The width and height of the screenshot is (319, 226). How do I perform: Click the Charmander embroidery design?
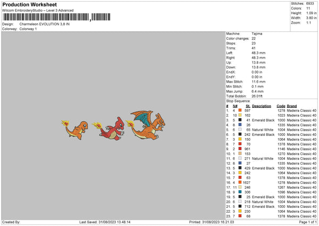coord(75,130)
